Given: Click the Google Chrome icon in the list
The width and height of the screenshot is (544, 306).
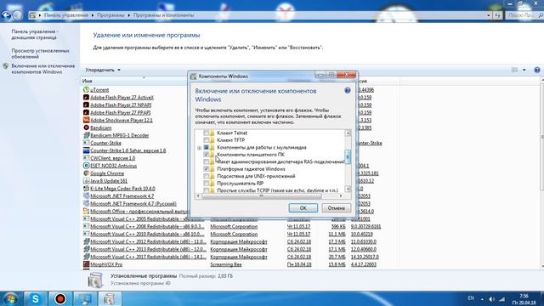Looking at the screenshot, I should tap(86, 173).
